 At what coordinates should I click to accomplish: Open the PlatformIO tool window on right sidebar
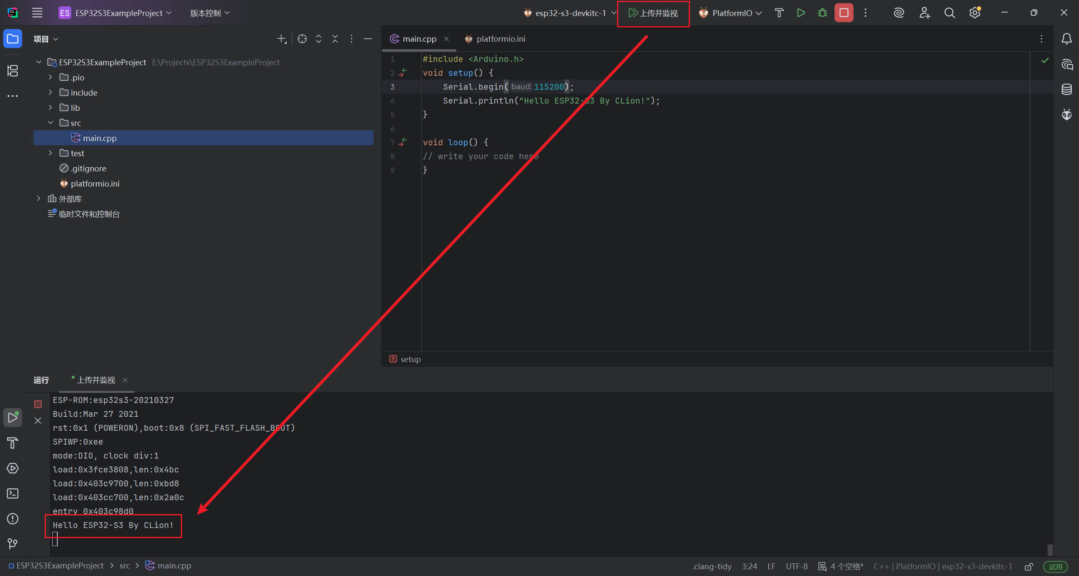[x=1067, y=115]
